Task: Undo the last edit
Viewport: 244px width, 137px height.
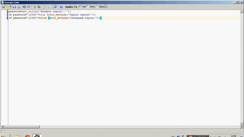Action: click(24, 7)
